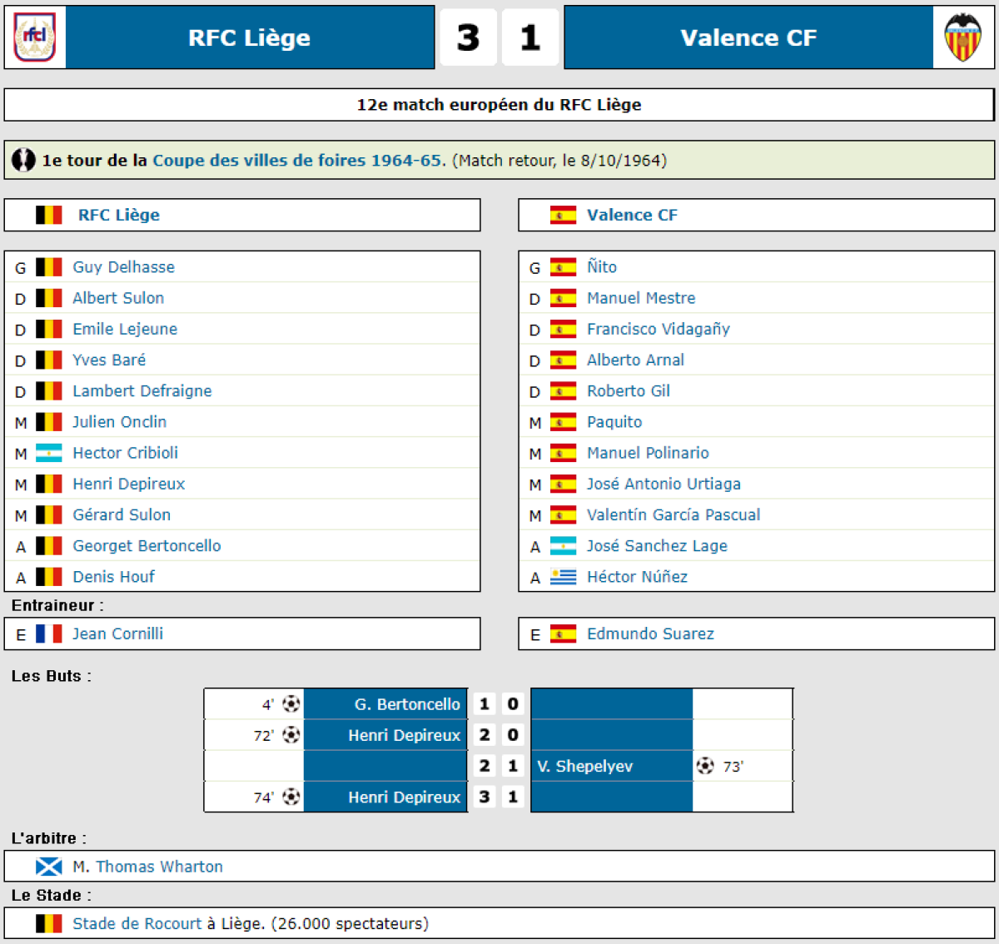The width and height of the screenshot is (999, 944).
Task: Click the Valence CF club crest
Action: pos(963,37)
